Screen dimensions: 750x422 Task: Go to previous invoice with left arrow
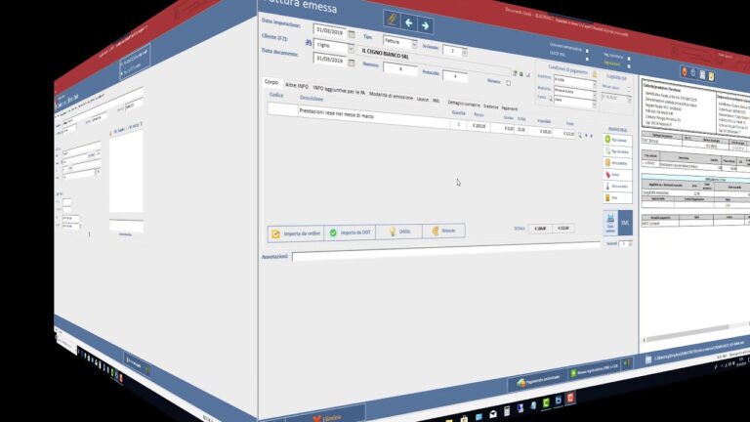click(x=408, y=22)
